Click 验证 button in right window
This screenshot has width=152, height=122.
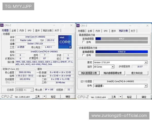[129, 97]
